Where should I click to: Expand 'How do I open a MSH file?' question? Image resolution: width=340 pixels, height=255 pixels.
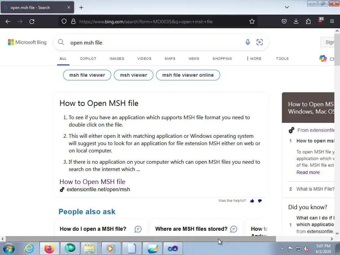(x=93, y=229)
